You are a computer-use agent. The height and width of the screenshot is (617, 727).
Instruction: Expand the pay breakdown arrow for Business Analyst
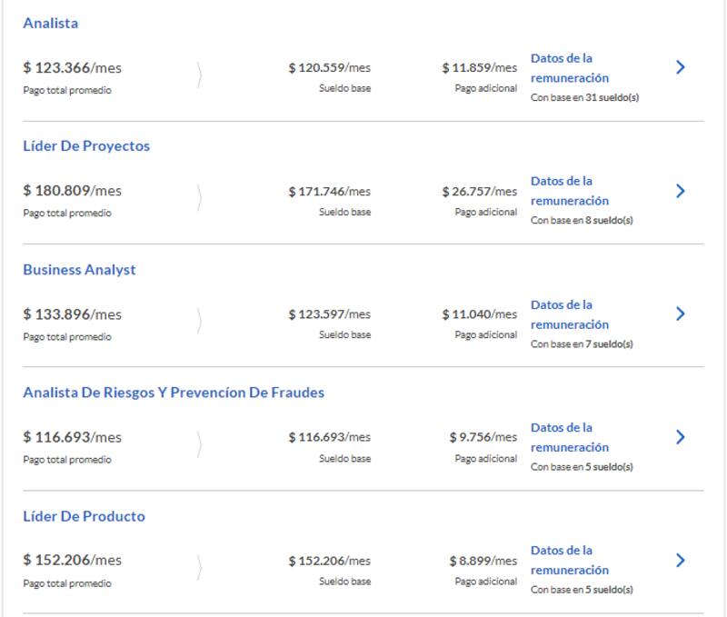(x=200, y=323)
